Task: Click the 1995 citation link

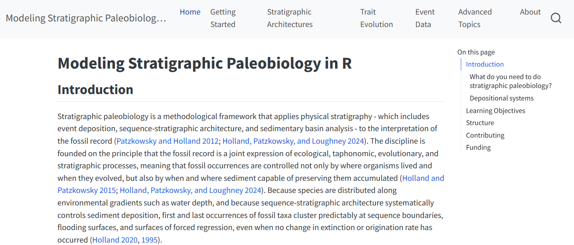Action: click(x=149, y=240)
